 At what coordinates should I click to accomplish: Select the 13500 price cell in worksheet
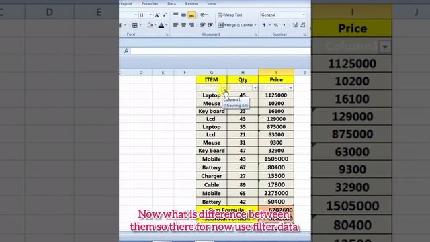[276, 176]
